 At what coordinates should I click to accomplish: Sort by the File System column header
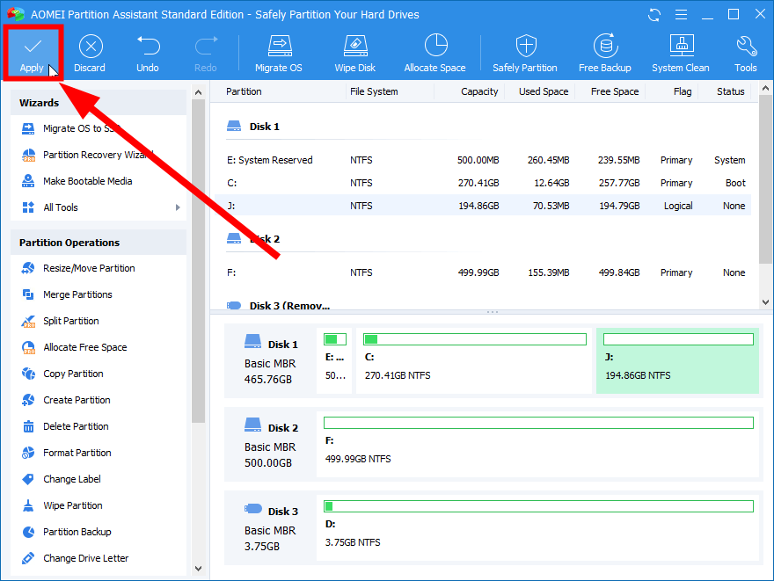(x=374, y=91)
